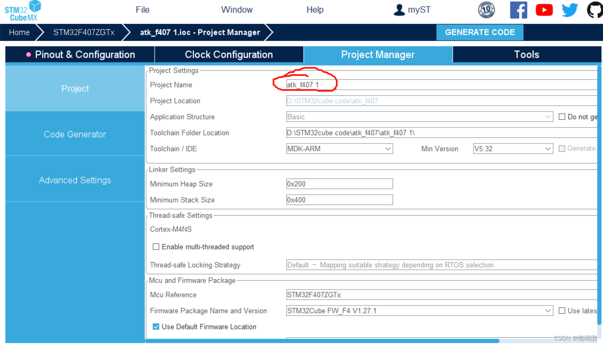Click atk_f407 1.ioc Project Manager breadcrumb
603x345 pixels.
pos(200,32)
